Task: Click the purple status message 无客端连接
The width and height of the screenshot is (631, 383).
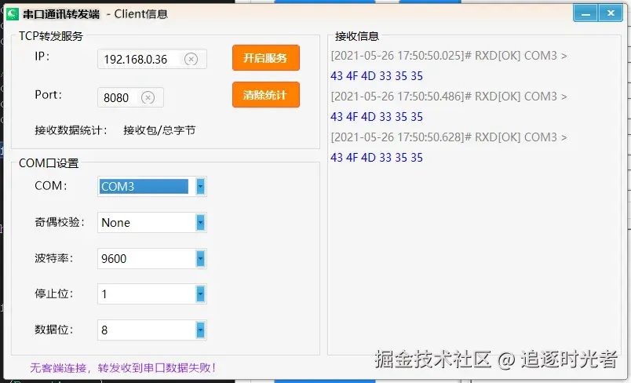Action: pos(123,368)
